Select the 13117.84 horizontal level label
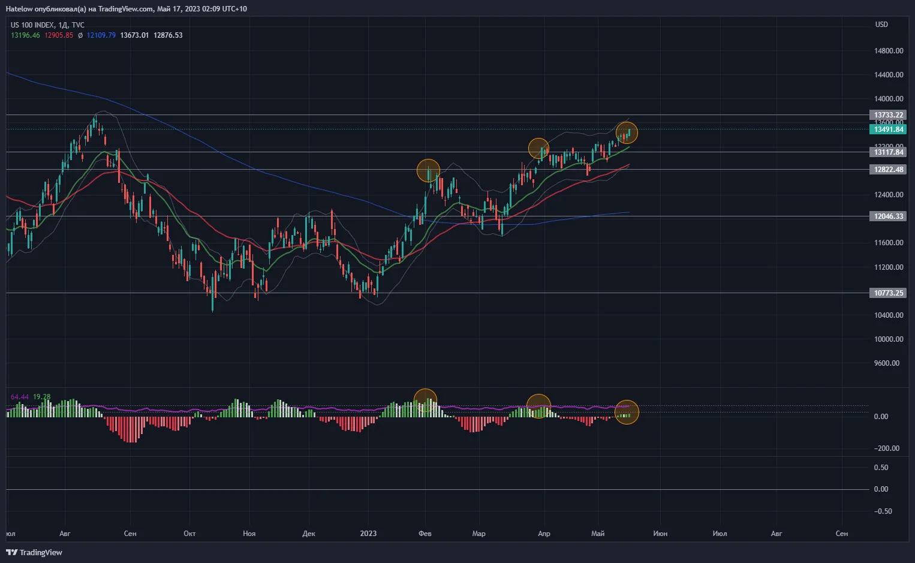 coord(888,152)
